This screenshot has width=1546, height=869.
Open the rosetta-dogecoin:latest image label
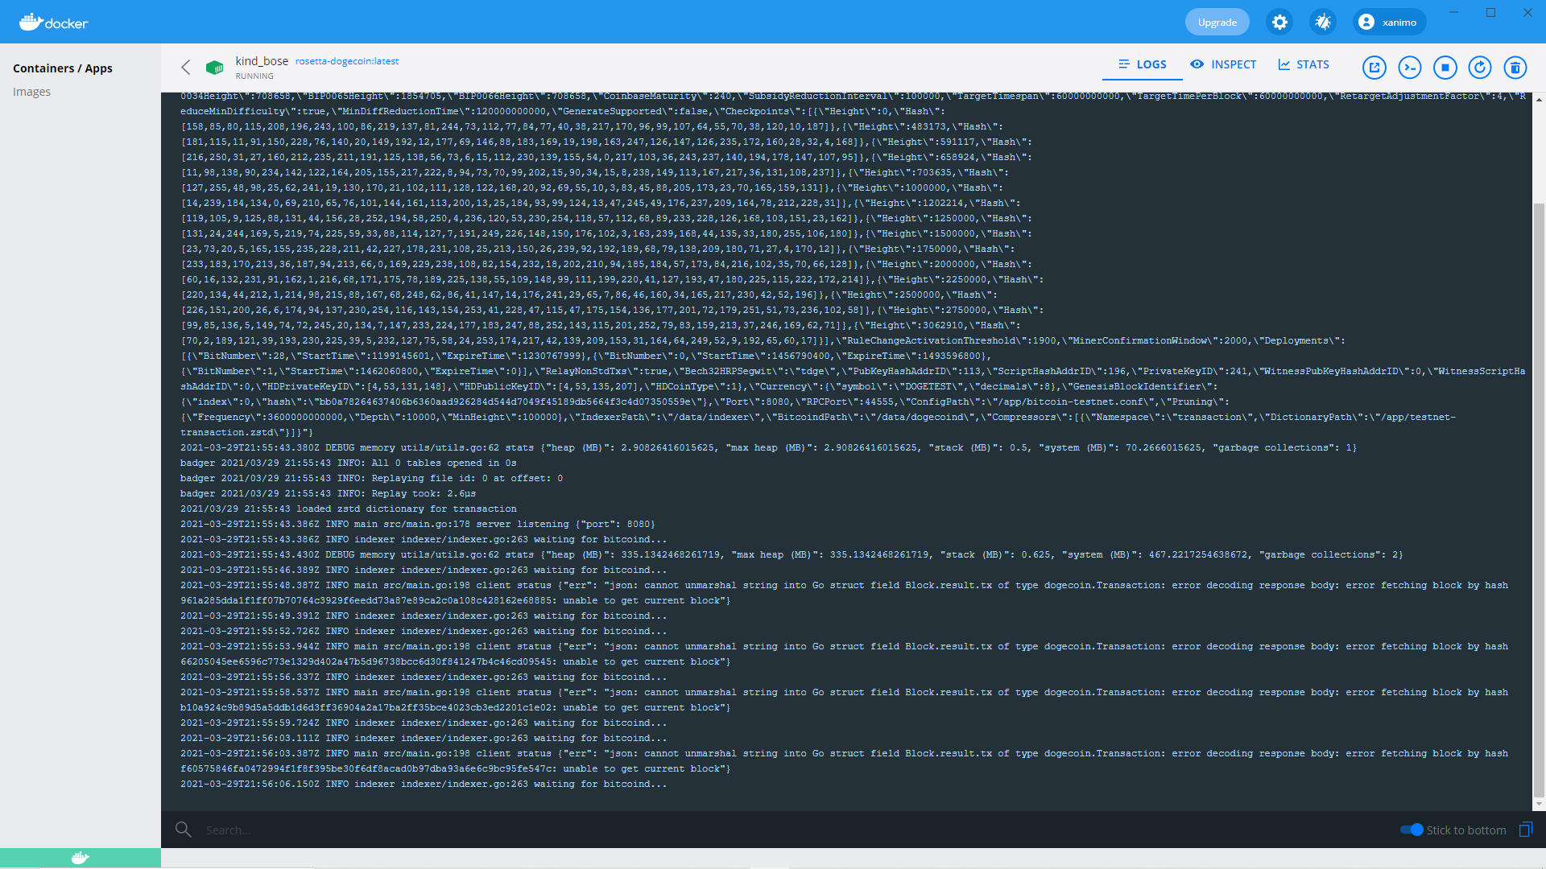click(x=346, y=60)
